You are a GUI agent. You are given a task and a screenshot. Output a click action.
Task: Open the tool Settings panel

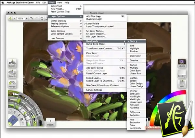[12, 84]
